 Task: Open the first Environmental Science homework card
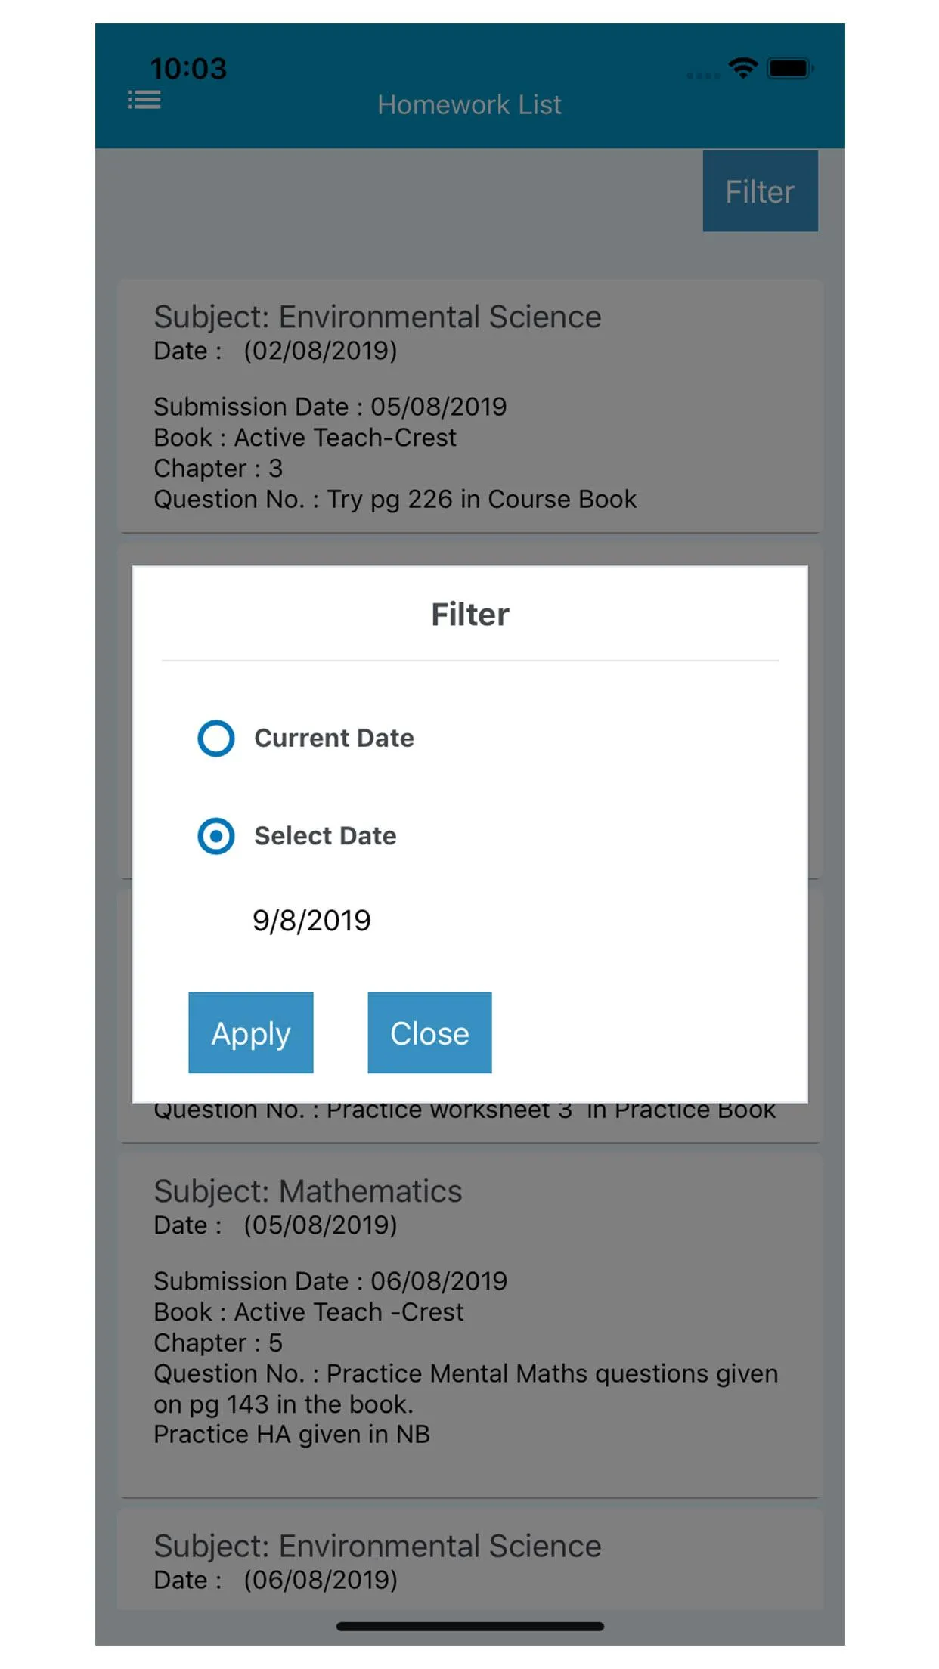point(469,407)
